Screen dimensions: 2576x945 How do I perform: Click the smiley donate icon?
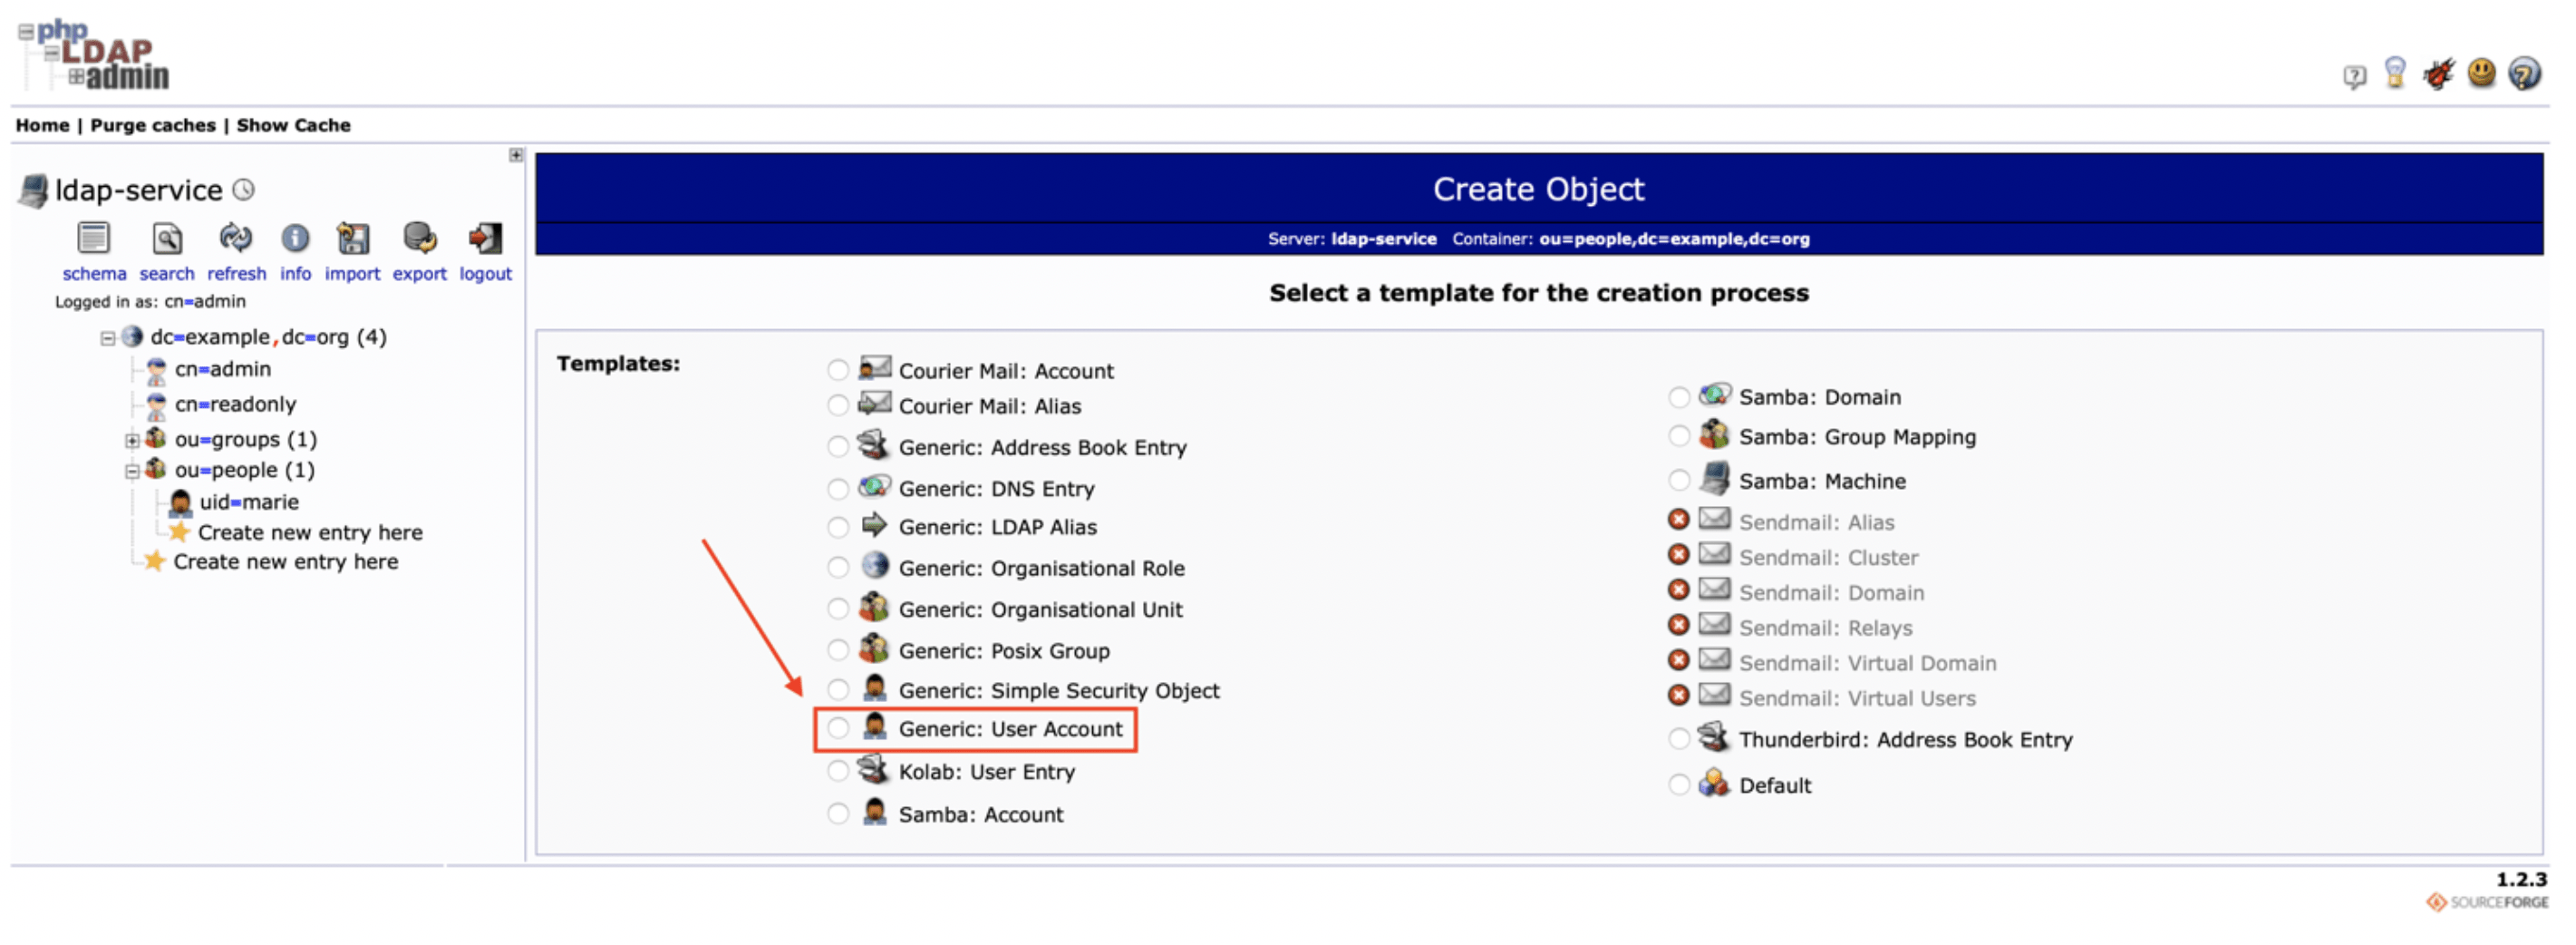tap(2482, 73)
